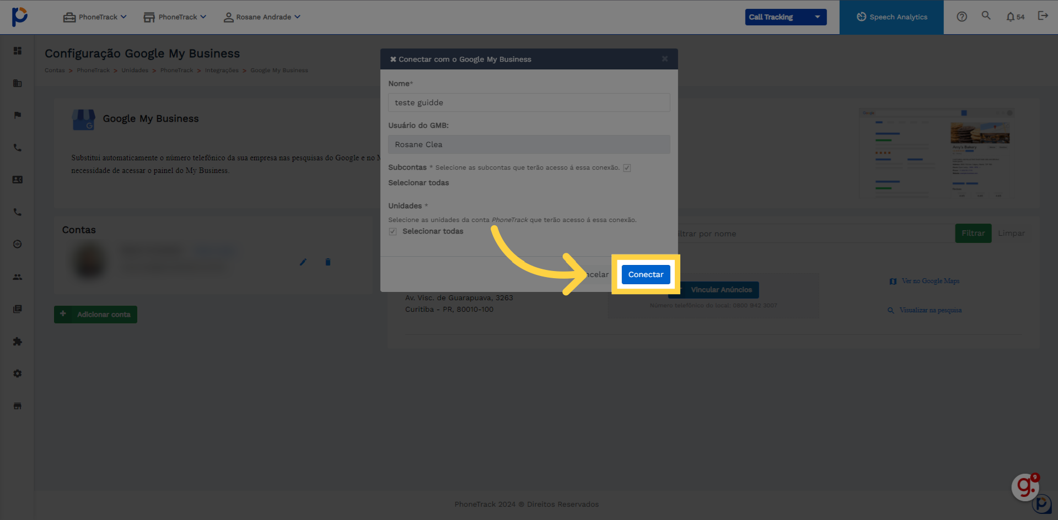The width and height of the screenshot is (1058, 520).
Task: Open the storefront icon in sidebar
Action: click(x=18, y=406)
